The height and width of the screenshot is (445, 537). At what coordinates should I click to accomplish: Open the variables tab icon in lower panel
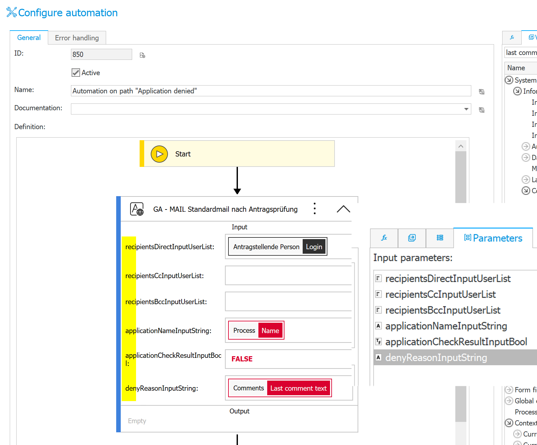click(412, 238)
